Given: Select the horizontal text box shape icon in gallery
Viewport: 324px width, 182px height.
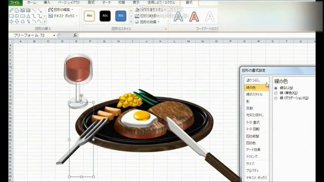Looking at the screenshot, I should (x=22, y=10).
